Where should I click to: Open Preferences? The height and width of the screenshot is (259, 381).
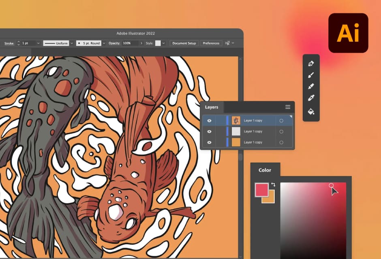coord(211,43)
